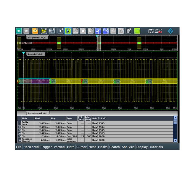Click the Info [hex] column header
194x177 pixels.
[x=88, y=118]
